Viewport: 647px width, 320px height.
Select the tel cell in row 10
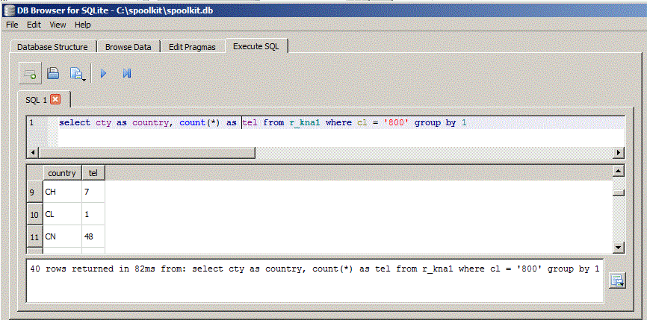[x=93, y=214]
